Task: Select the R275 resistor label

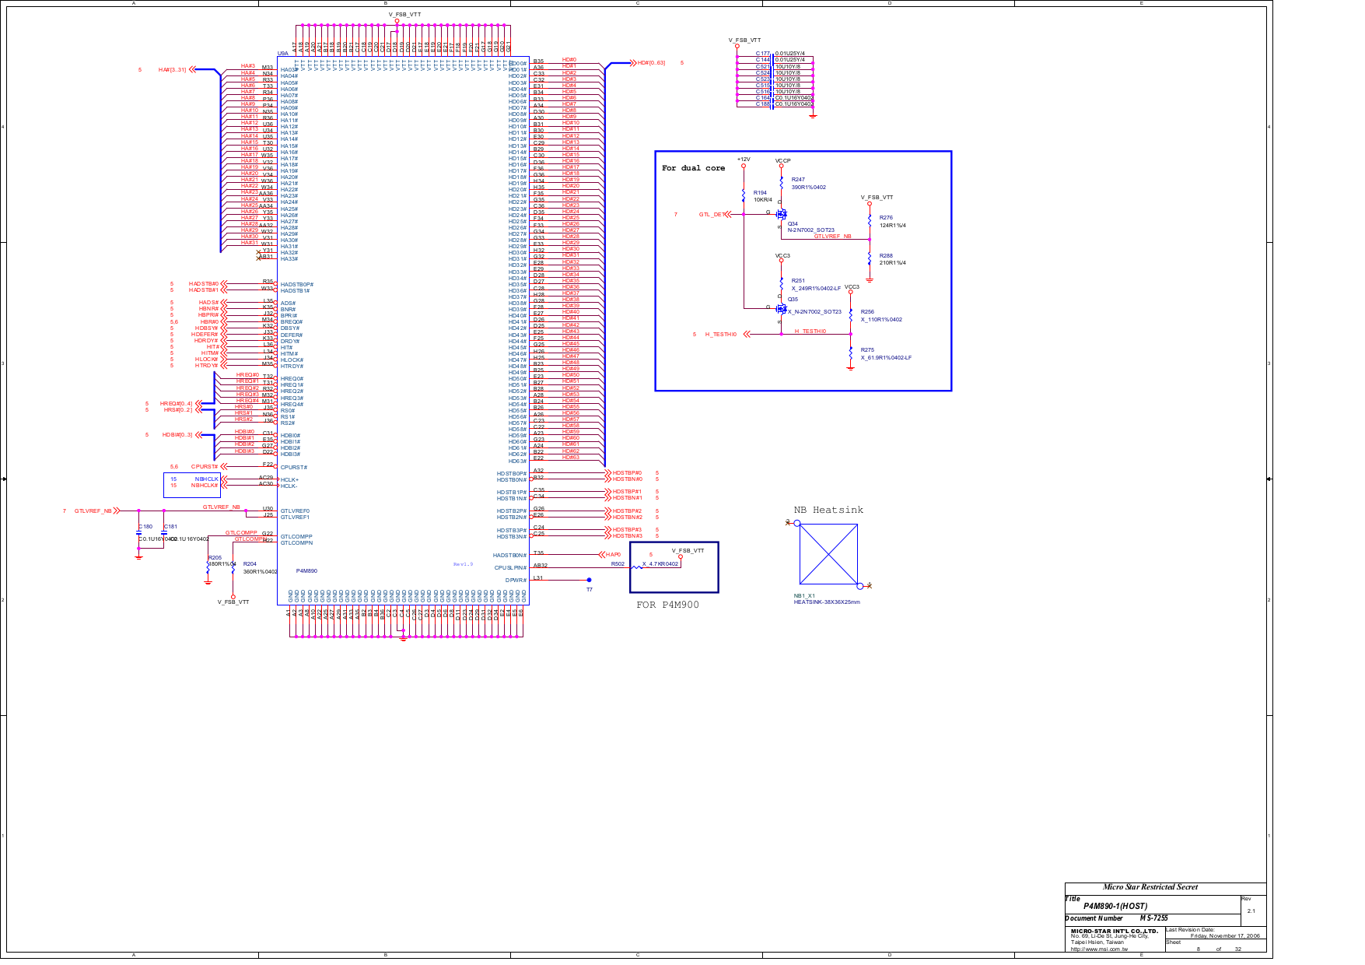Action: click(867, 350)
